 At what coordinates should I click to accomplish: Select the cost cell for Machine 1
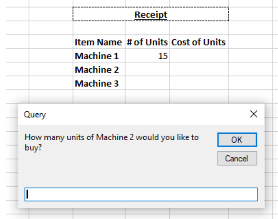pos(199,55)
